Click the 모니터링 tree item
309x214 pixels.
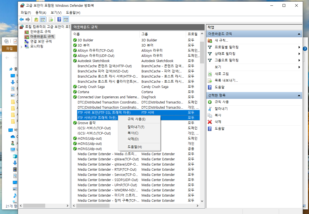click(x=37, y=46)
